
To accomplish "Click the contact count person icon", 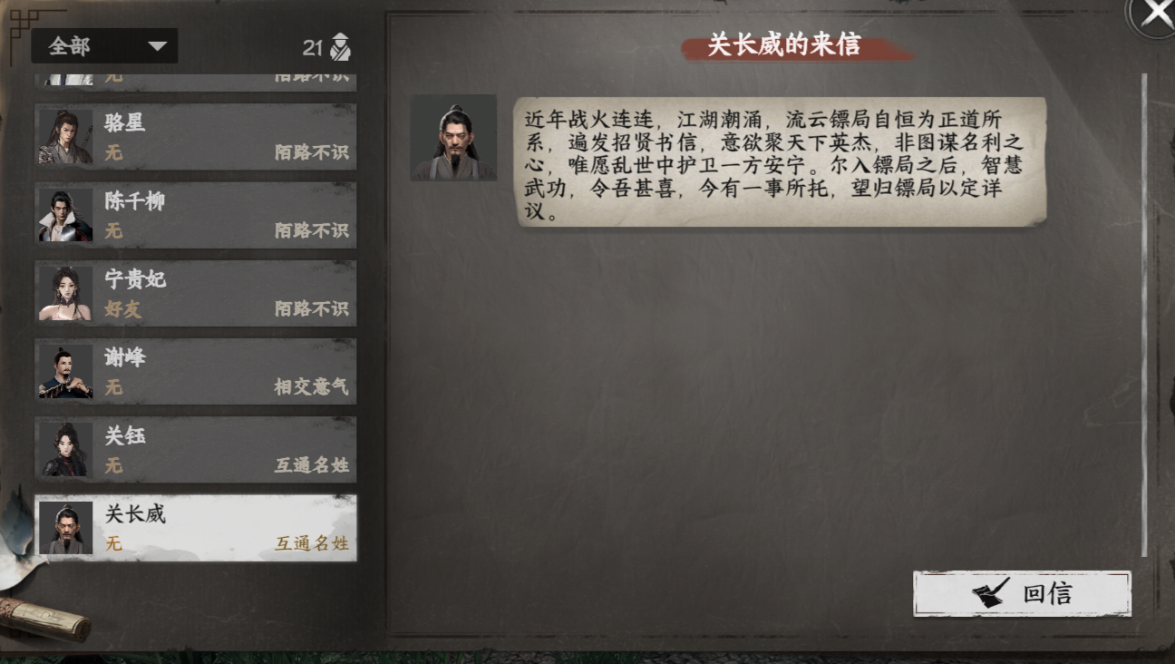I will [340, 47].
